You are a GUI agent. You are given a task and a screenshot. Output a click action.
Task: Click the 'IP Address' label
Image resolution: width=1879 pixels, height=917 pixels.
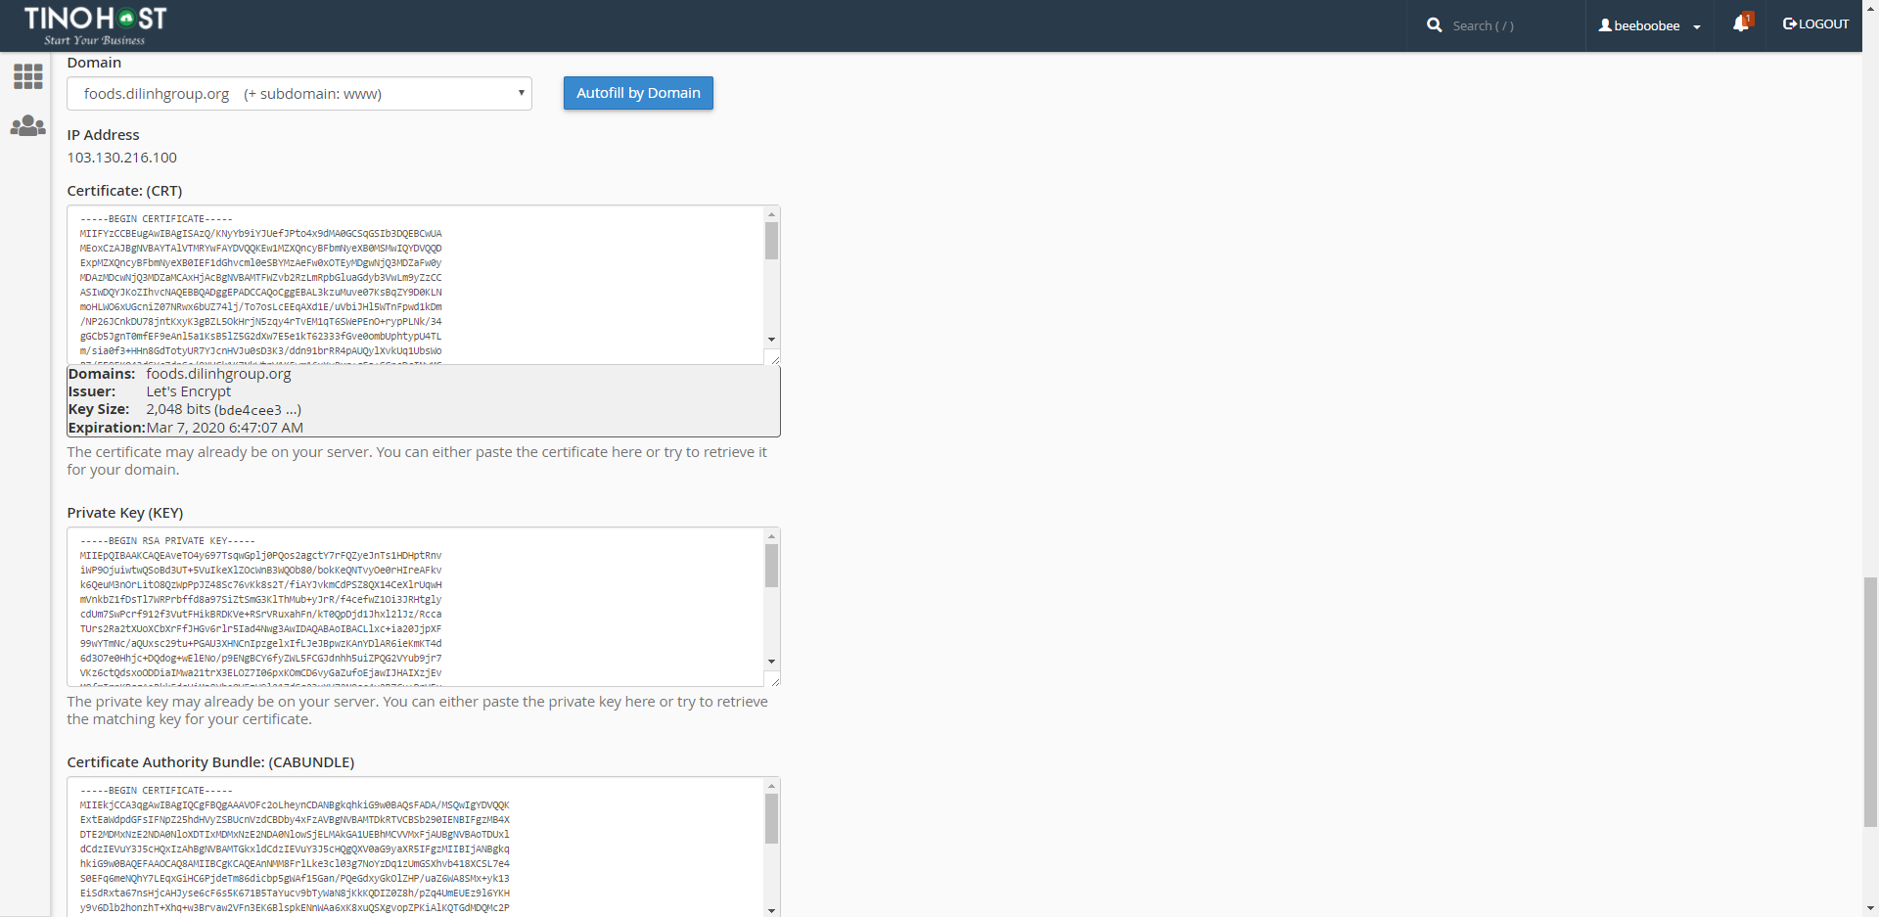click(x=103, y=135)
